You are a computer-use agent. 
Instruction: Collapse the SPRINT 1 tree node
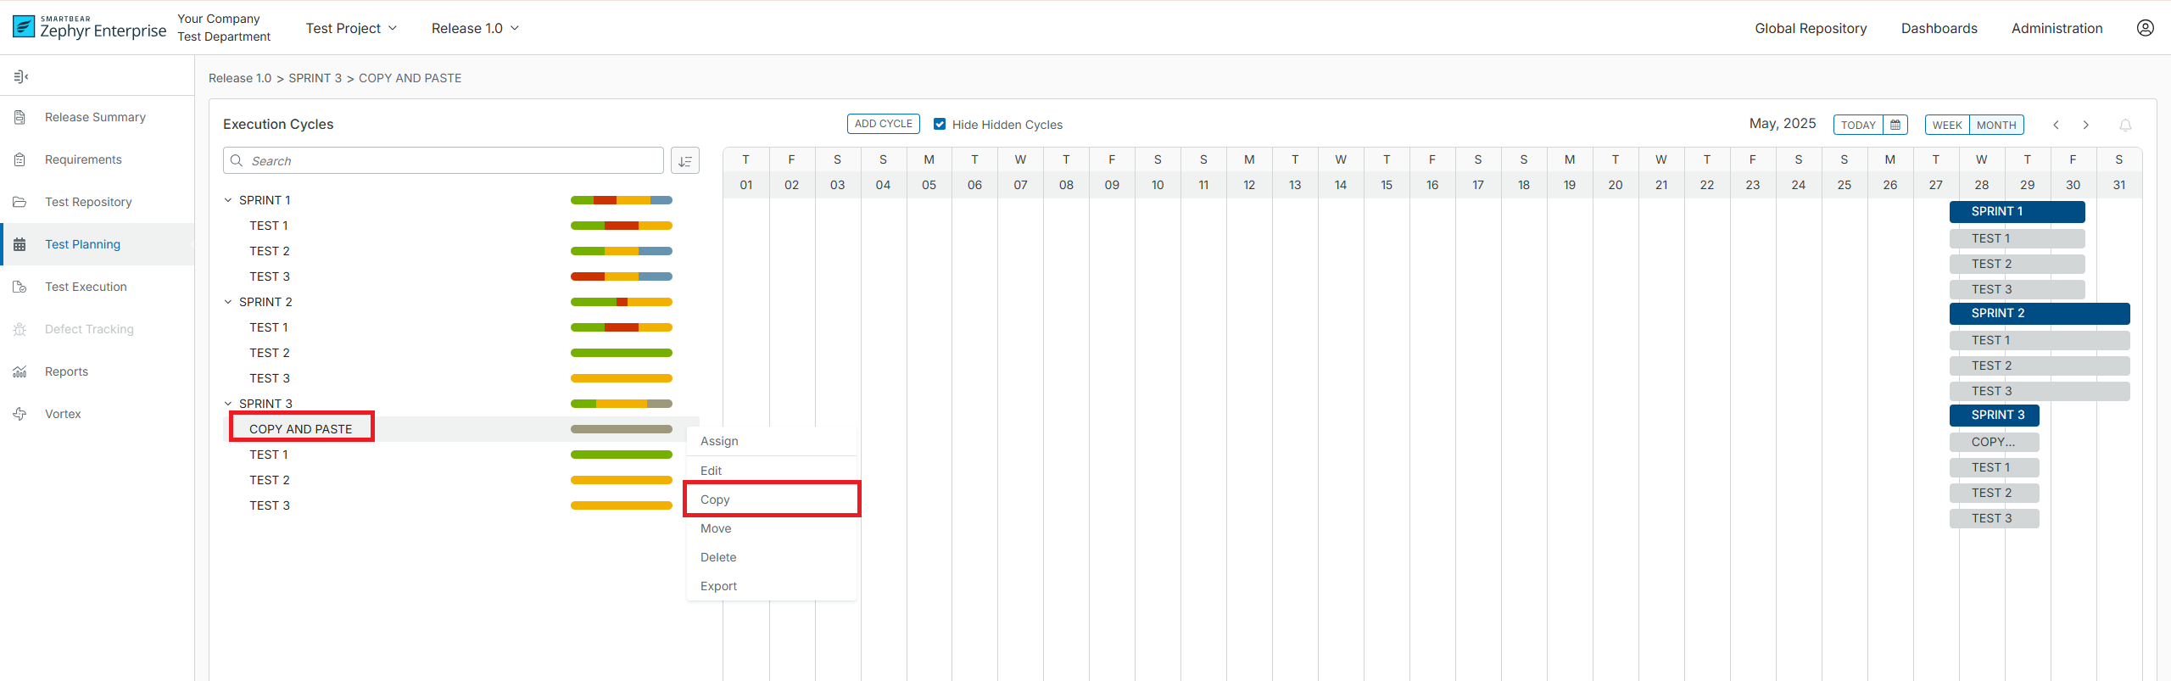228,200
